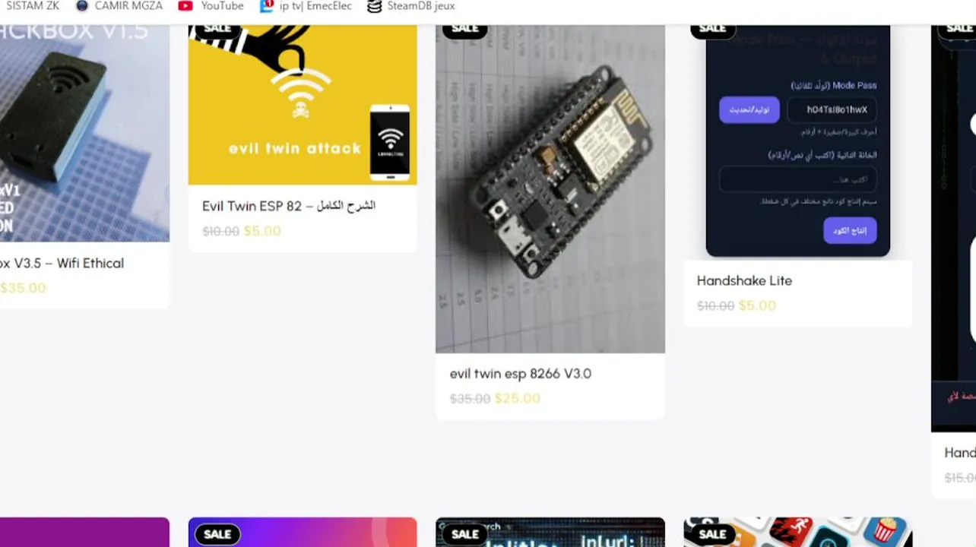
Task: Click the ESP8266 board product photo
Action: 550,189
